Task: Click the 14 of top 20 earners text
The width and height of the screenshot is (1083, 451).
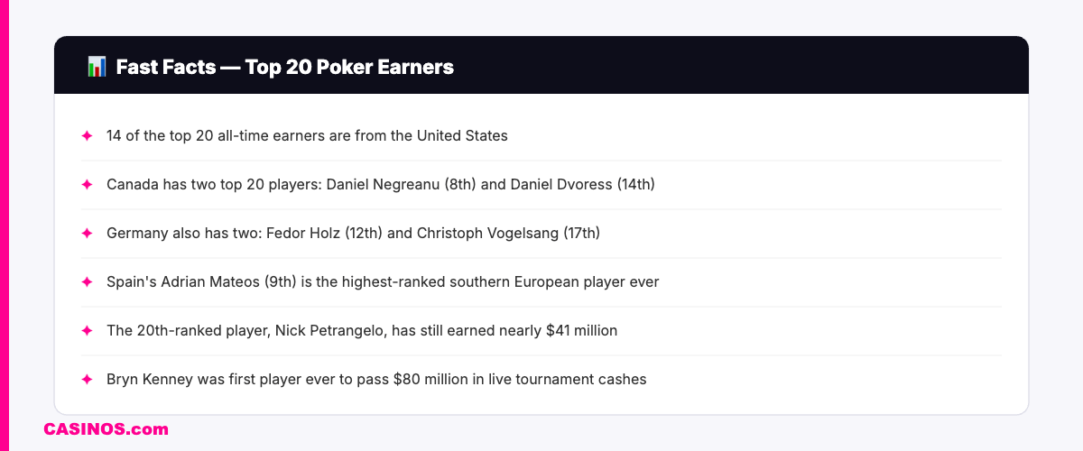Action: [x=307, y=136]
